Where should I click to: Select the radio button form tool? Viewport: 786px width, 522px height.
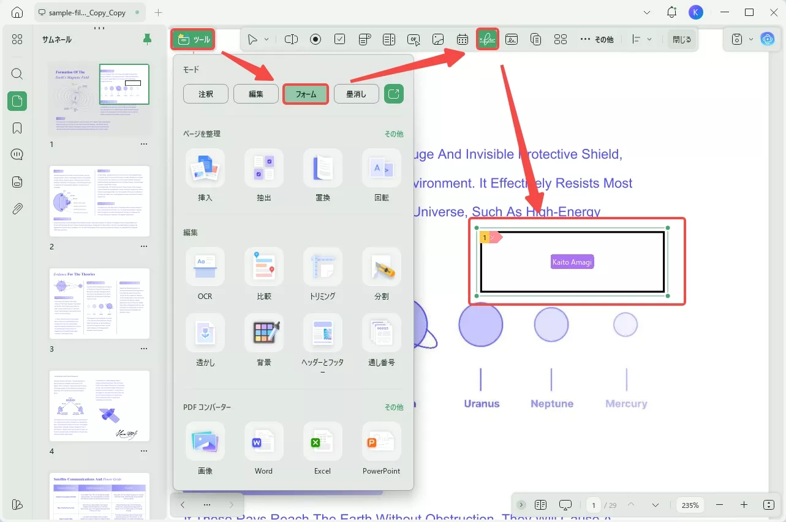(316, 39)
